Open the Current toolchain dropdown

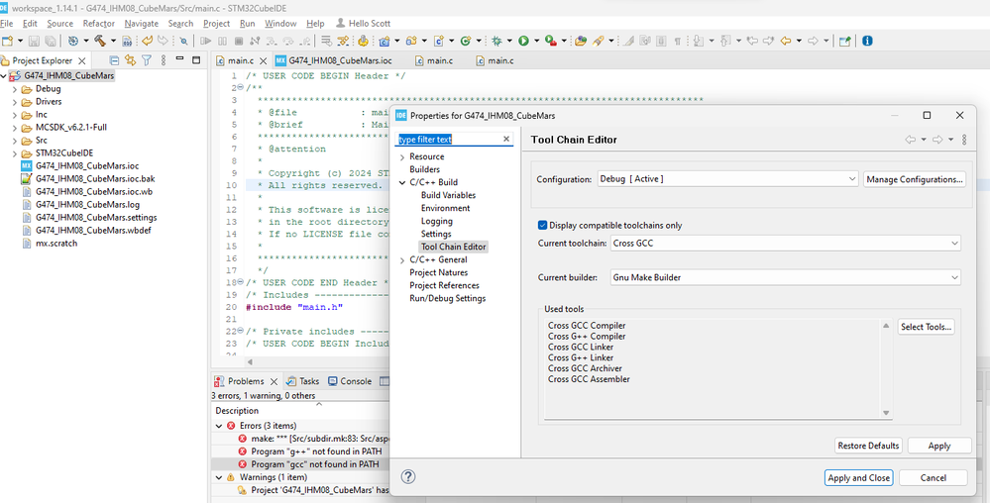785,244
